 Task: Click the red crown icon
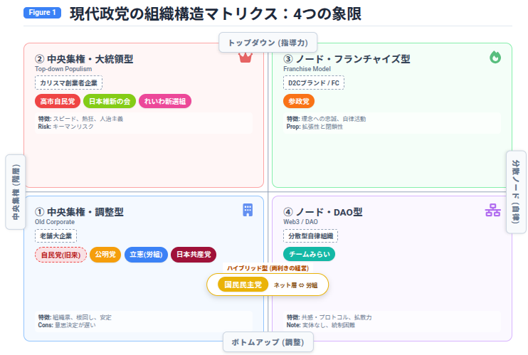click(245, 58)
